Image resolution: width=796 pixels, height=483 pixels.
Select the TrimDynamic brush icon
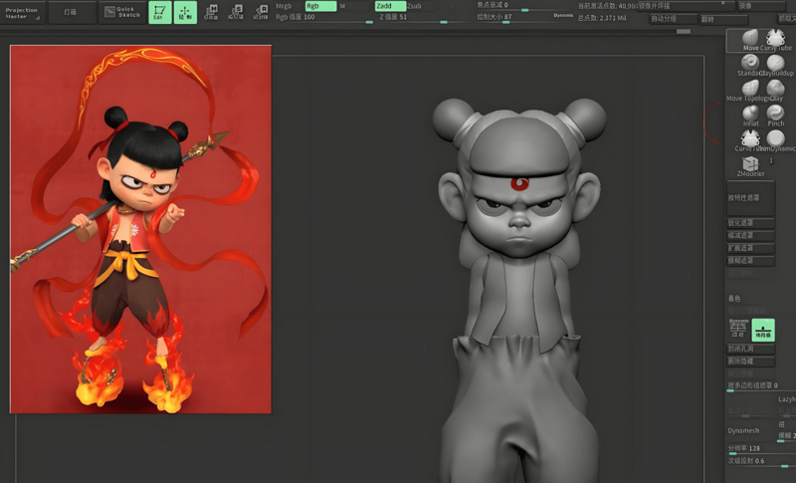click(776, 140)
